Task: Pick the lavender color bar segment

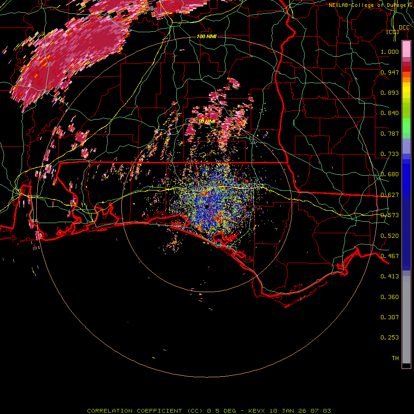Action: click(x=406, y=146)
